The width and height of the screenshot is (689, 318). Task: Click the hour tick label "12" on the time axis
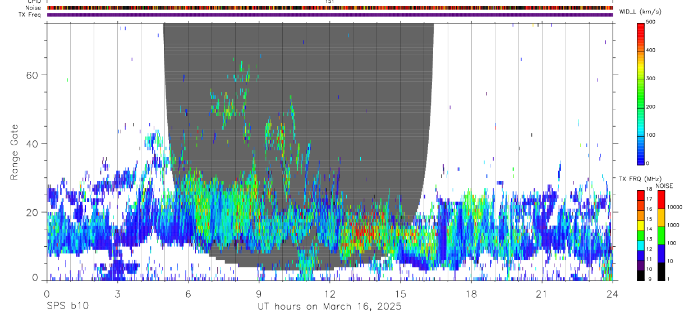point(329,294)
